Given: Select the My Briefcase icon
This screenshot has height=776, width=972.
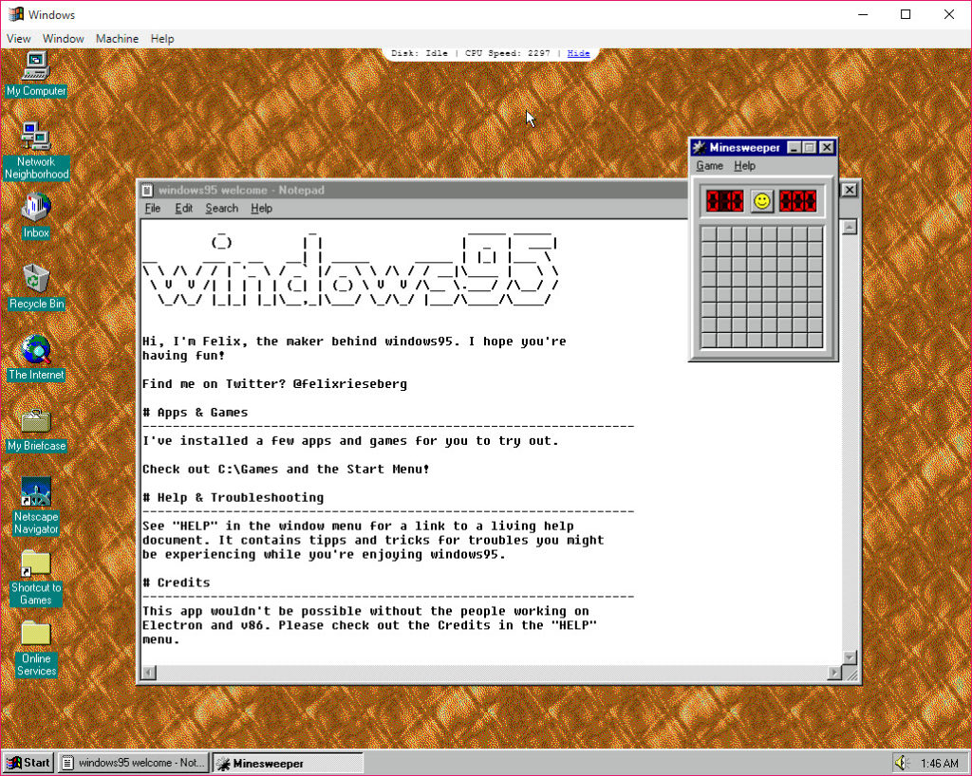Looking at the screenshot, I should (36, 422).
